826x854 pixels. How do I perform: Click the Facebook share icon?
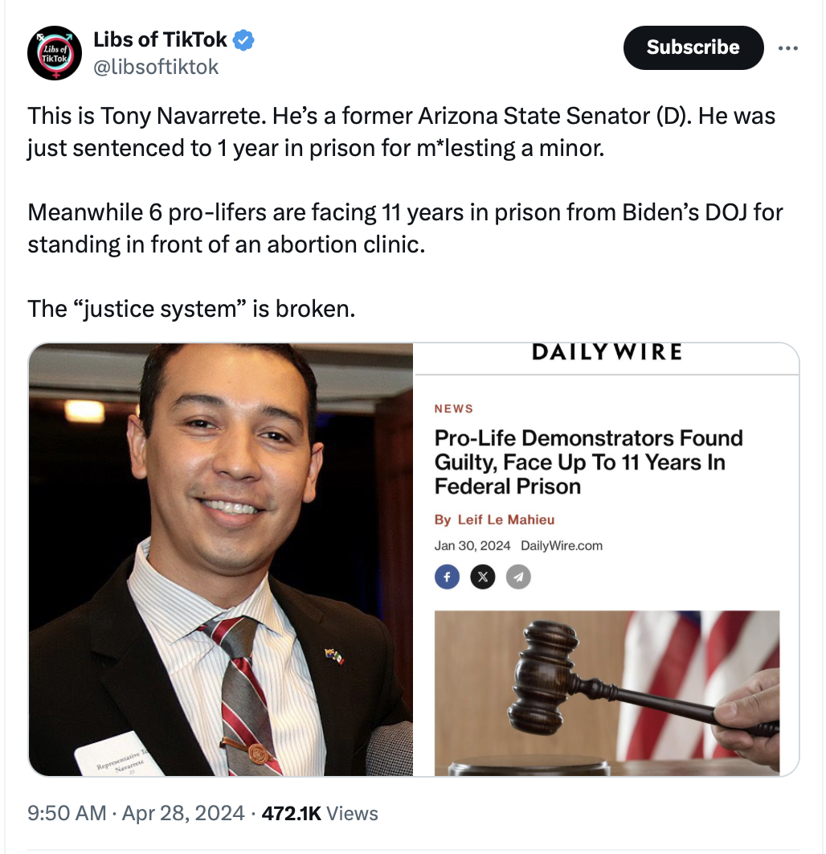447,577
